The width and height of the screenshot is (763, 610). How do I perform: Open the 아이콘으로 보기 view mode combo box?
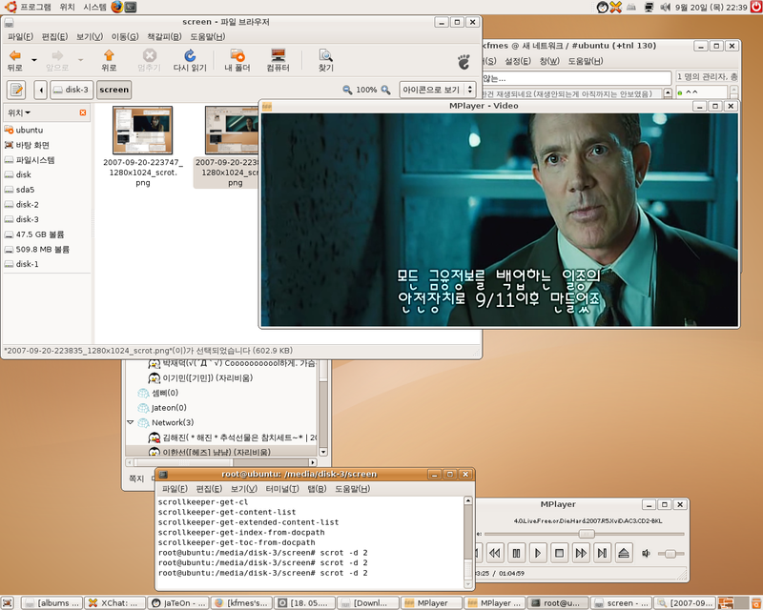(438, 90)
